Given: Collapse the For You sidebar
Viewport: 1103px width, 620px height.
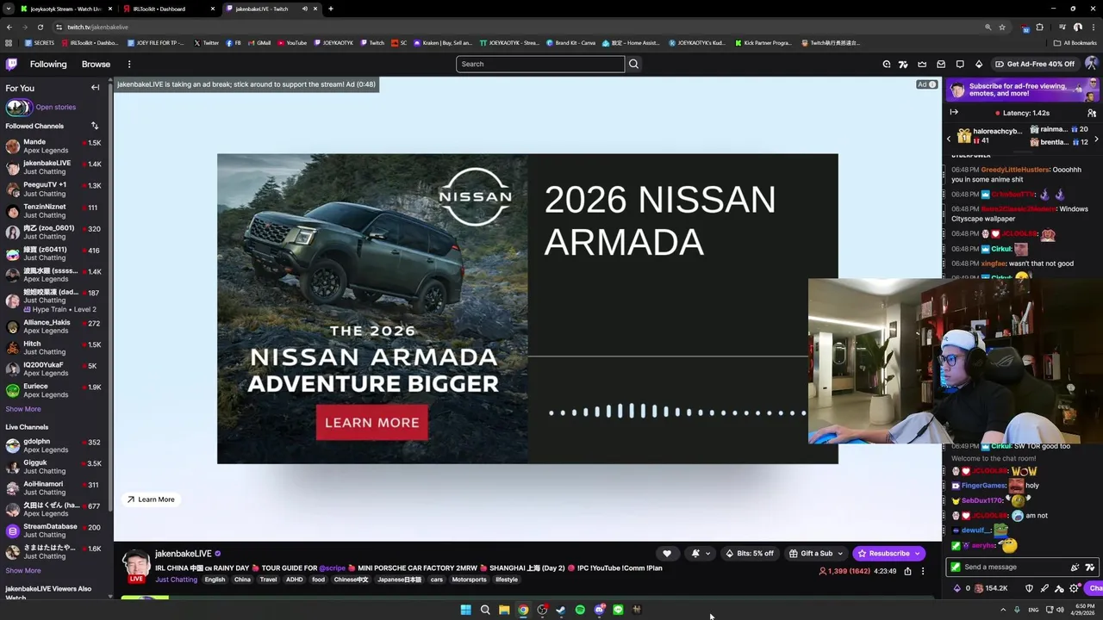Looking at the screenshot, I should pyautogui.click(x=96, y=88).
